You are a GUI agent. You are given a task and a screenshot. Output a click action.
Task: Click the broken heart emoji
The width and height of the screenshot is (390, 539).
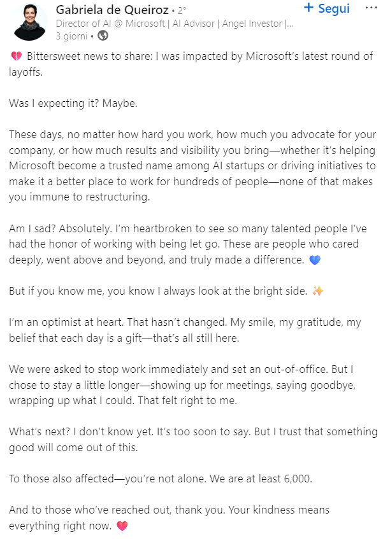coord(17,57)
